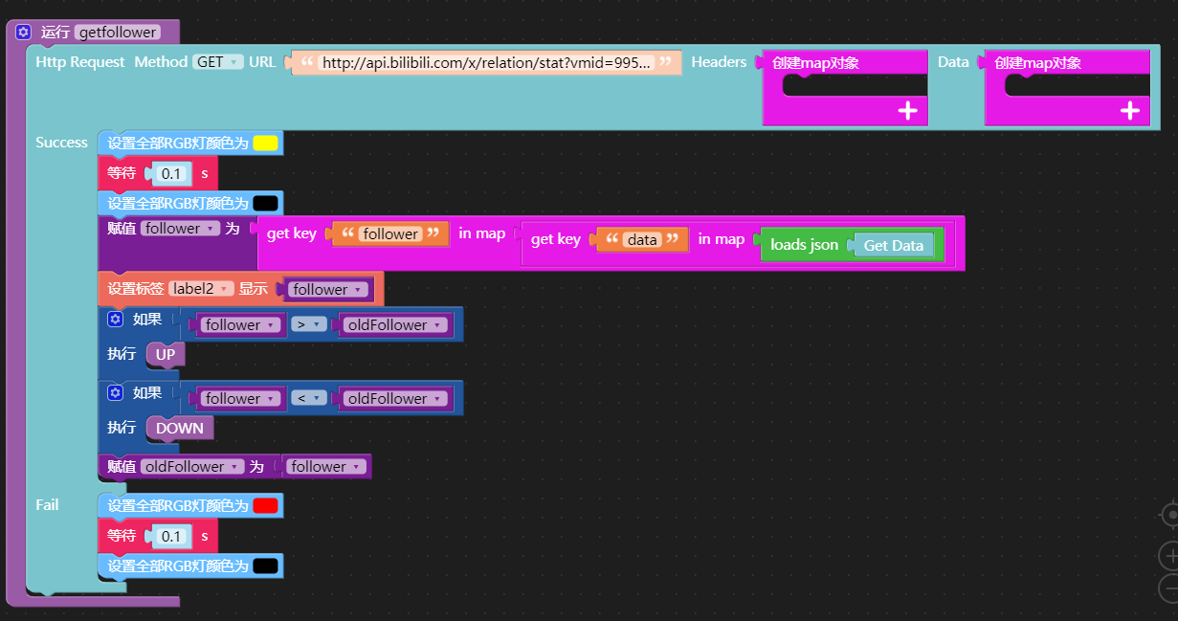Click the center workspace crosshair icon
Viewport: 1178px width, 621px height.
tap(1169, 515)
